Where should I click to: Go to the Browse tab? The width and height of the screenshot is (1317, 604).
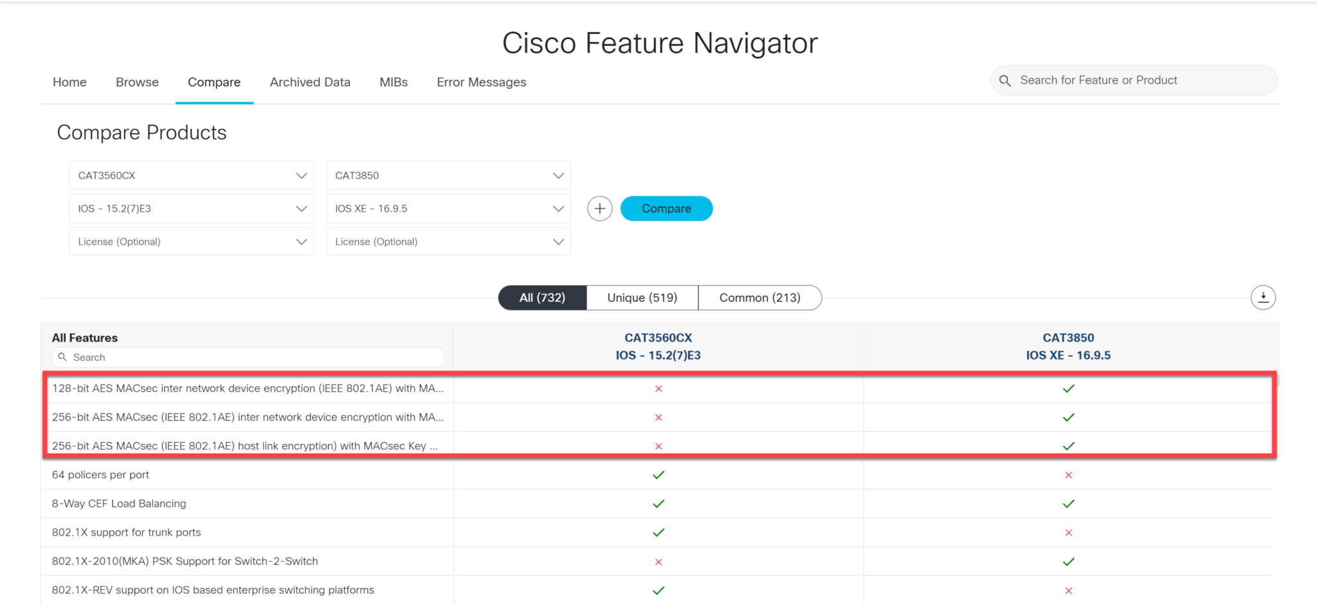tap(137, 82)
